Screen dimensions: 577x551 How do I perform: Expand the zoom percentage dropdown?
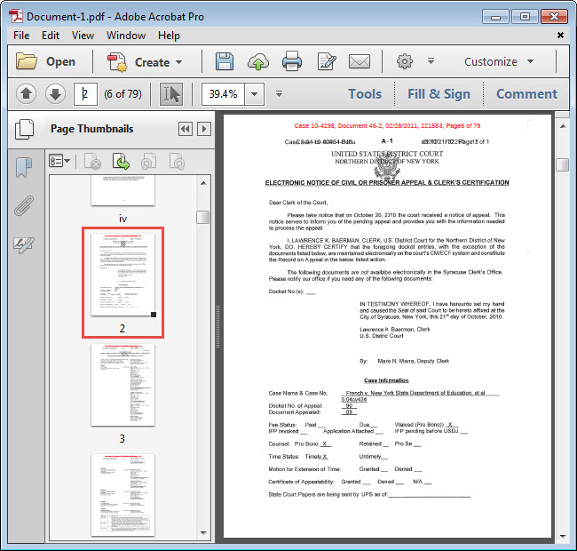pyautogui.click(x=255, y=93)
